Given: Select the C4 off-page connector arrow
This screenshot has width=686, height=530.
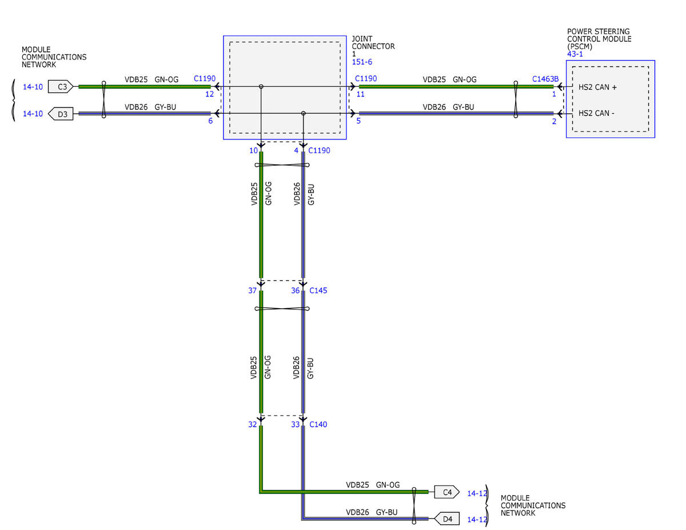Looking at the screenshot, I should click(x=446, y=492).
